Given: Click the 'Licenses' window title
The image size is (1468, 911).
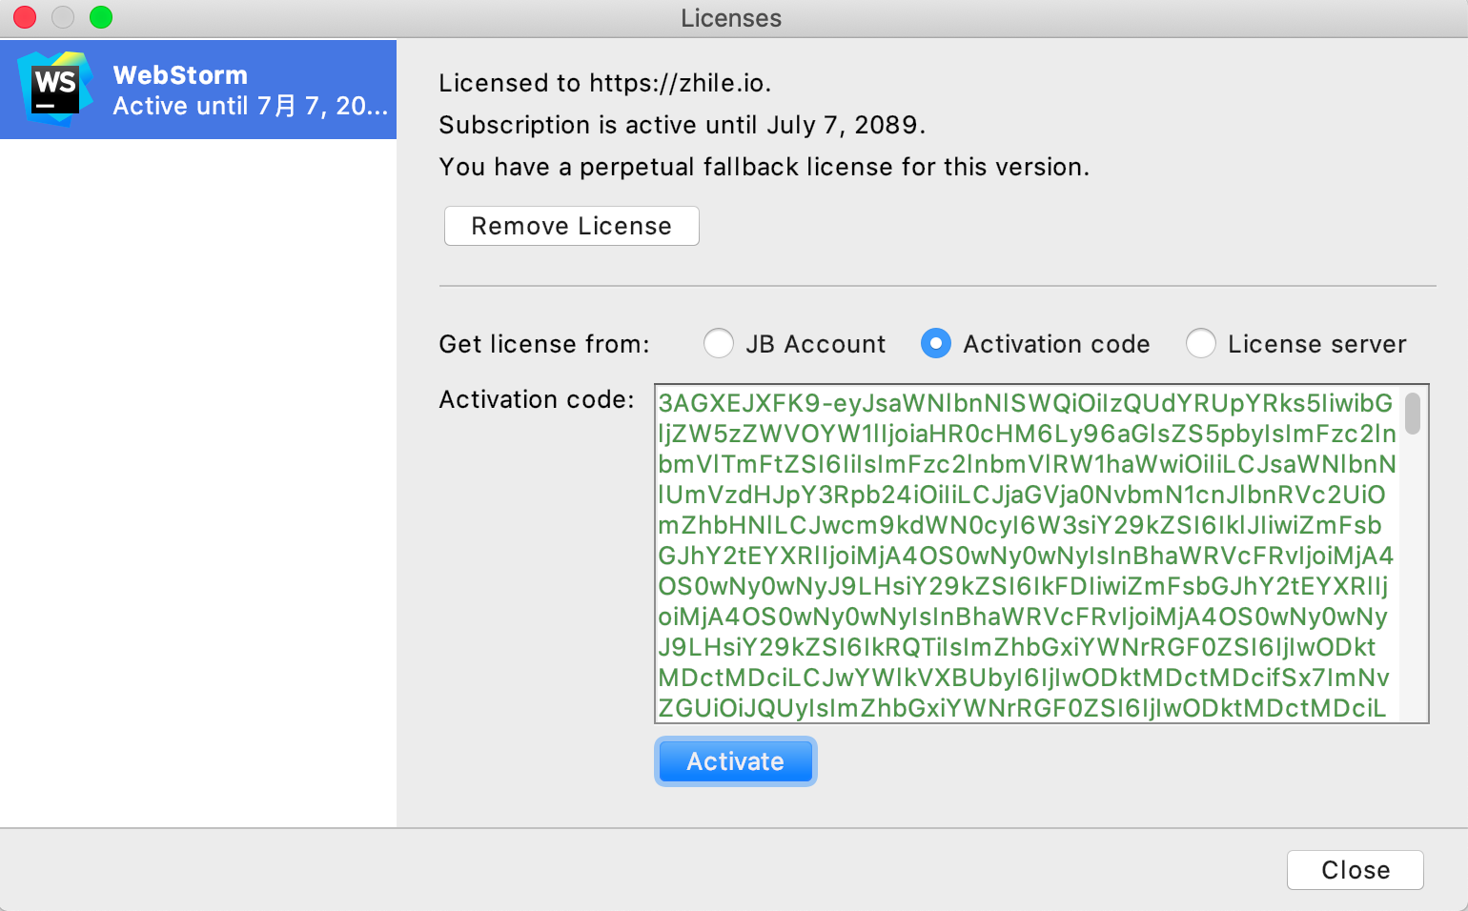Looking at the screenshot, I should 731,18.
